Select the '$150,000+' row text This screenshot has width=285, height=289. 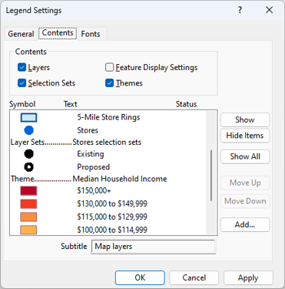[94, 190]
